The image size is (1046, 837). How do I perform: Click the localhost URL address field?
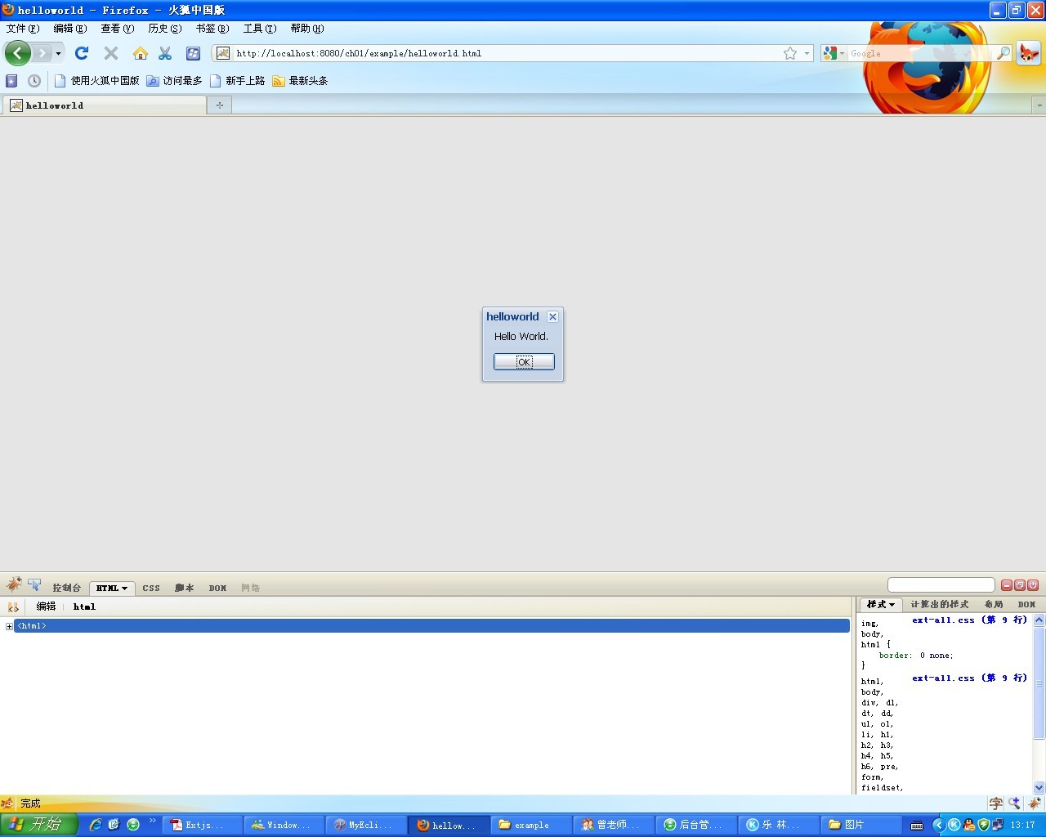coord(507,53)
